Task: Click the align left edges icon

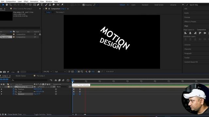Action: pos(185,33)
